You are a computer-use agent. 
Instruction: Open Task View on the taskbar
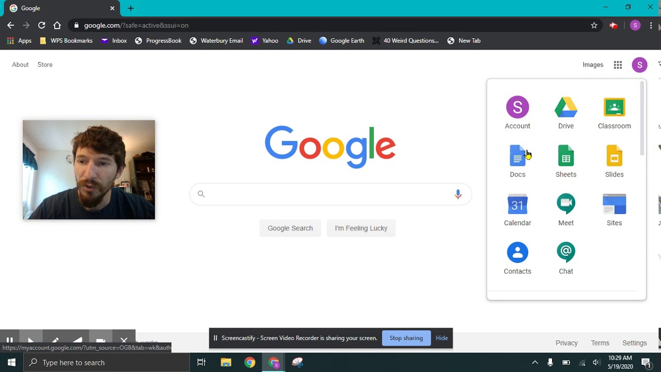(201, 362)
